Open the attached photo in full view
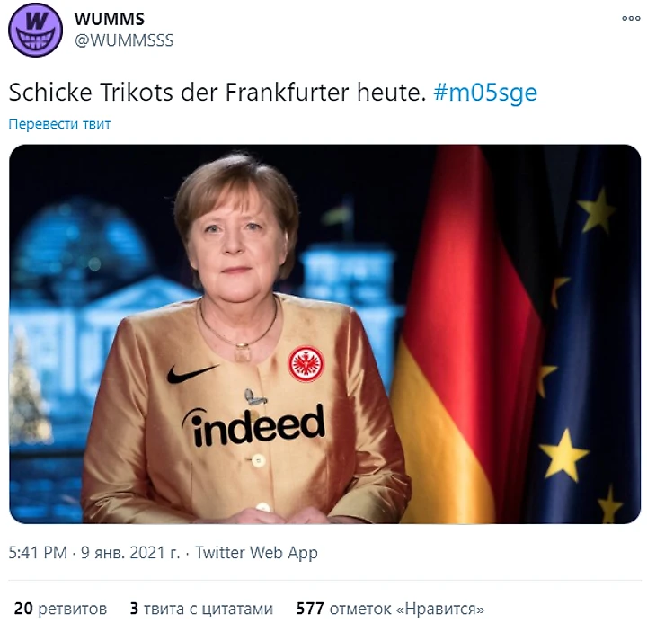This screenshot has width=656, height=623. [324, 334]
